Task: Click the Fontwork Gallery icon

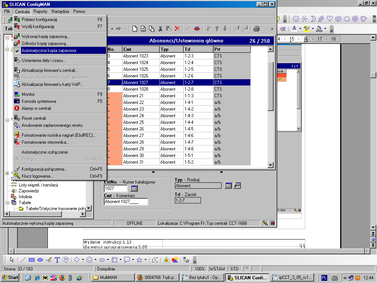Action: (x=166, y=260)
